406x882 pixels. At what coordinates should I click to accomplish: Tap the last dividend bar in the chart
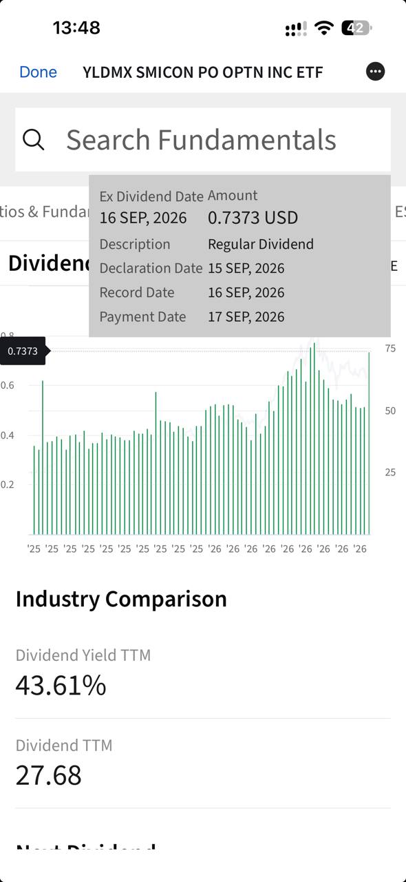(369, 443)
